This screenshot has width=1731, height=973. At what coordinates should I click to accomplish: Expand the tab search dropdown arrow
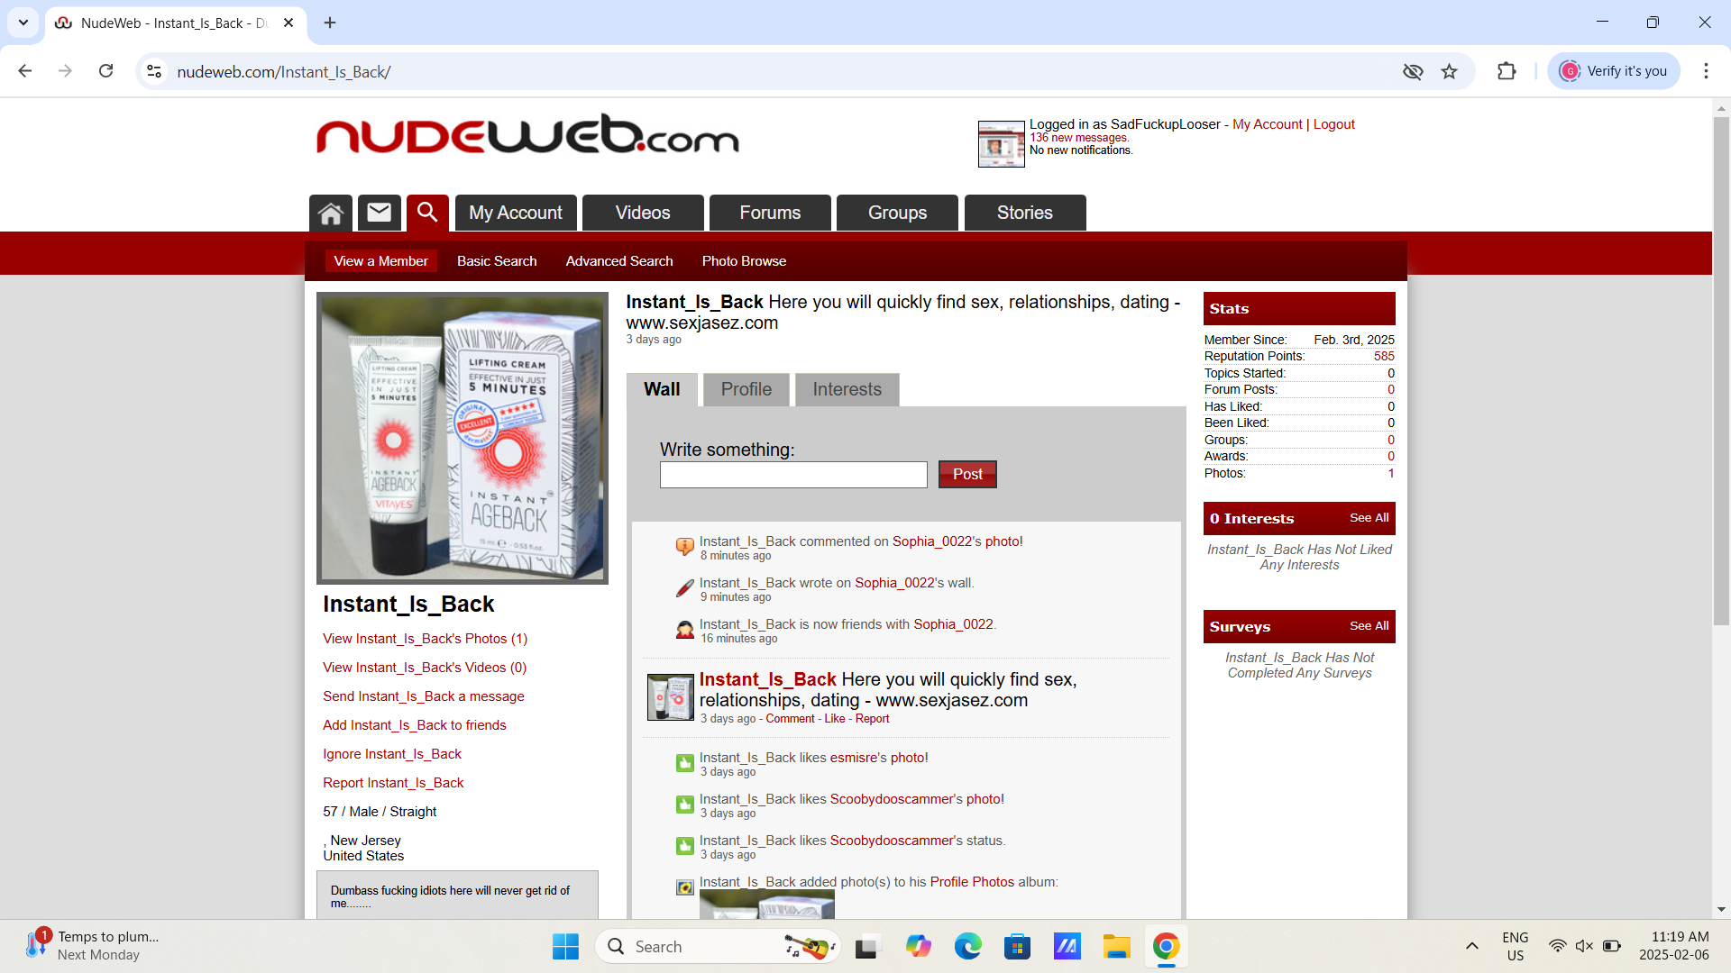[x=23, y=23]
